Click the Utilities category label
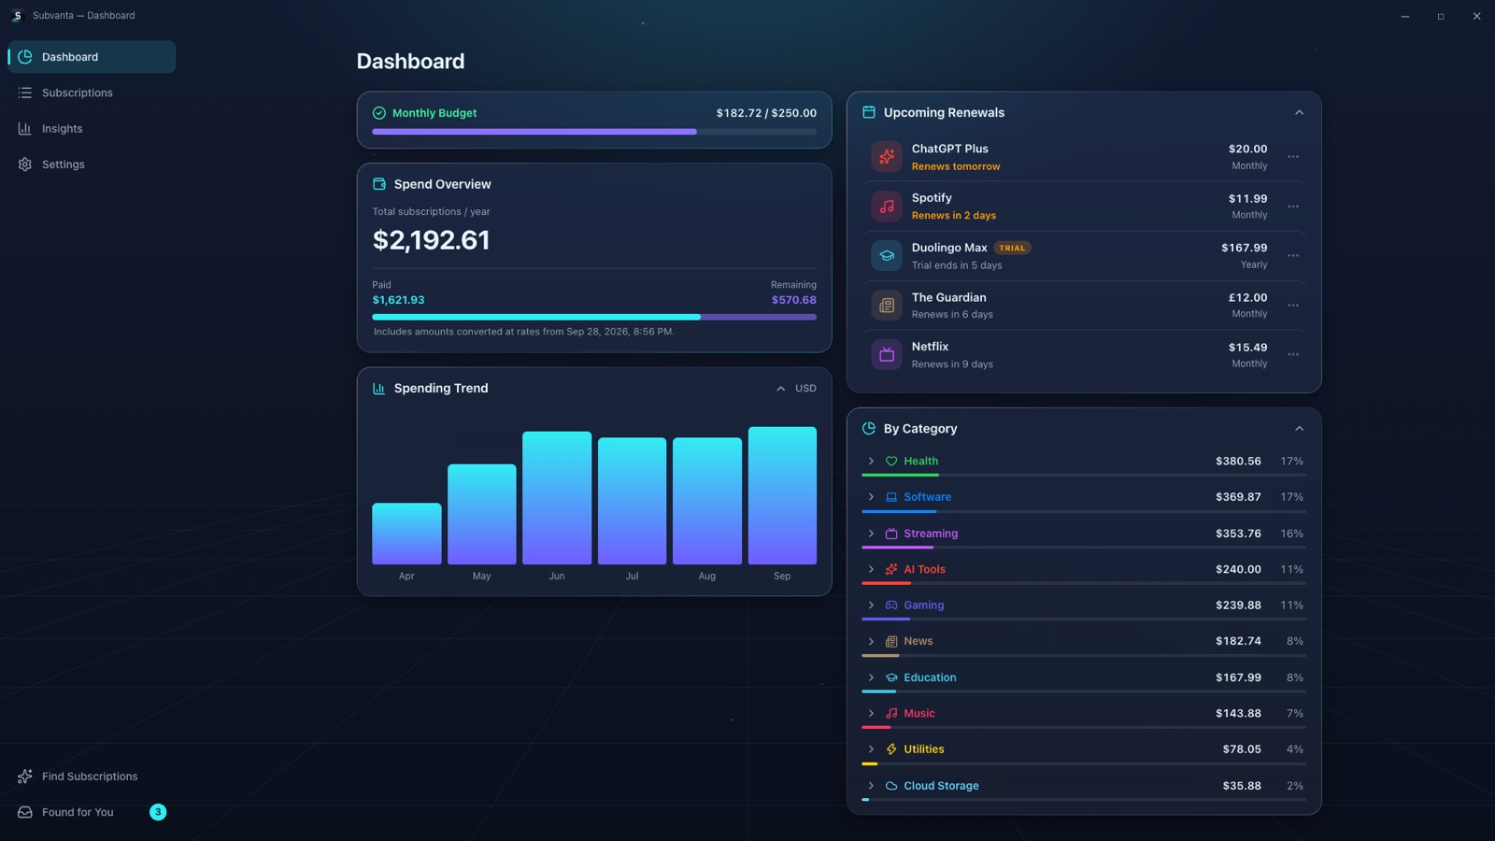The height and width of the screenshot is (841, 1495). click(x=923, y=749)
